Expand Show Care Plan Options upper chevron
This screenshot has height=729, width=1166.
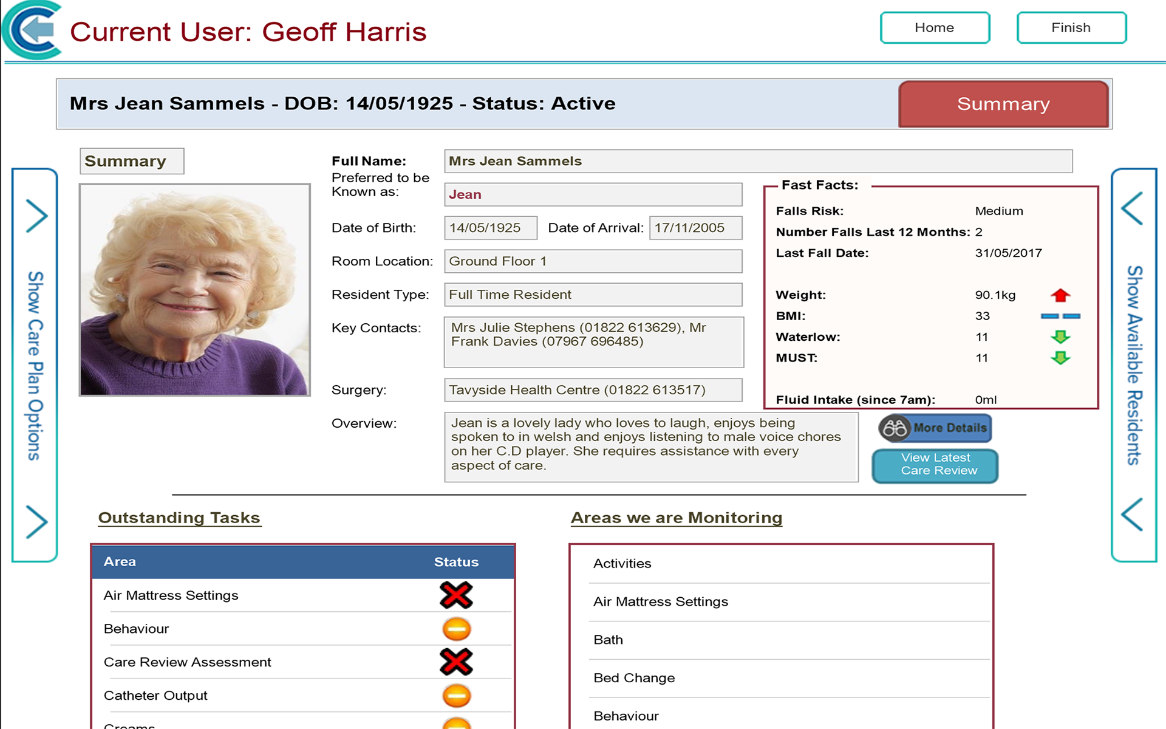pos(36,216)
